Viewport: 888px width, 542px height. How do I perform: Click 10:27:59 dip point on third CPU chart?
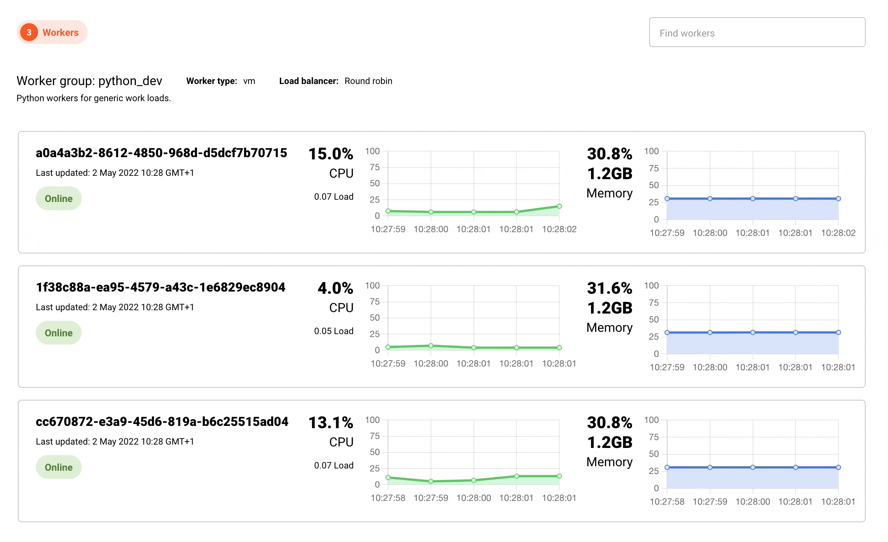[x=431, y=482]
